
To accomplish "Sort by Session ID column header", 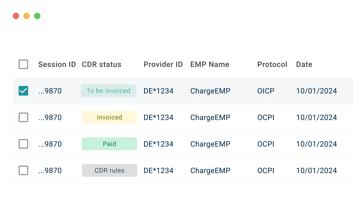I will [x=57, y=64].
